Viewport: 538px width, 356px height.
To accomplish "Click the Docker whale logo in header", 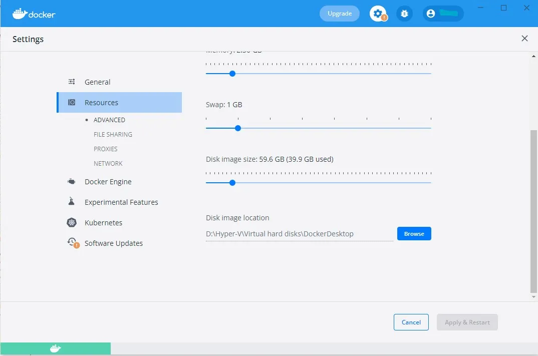I will coord(34,14).
